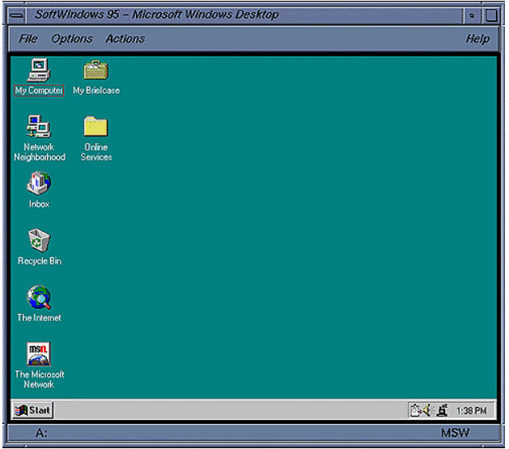Open the File menu

pyautogui.click(x=28, y=39)
